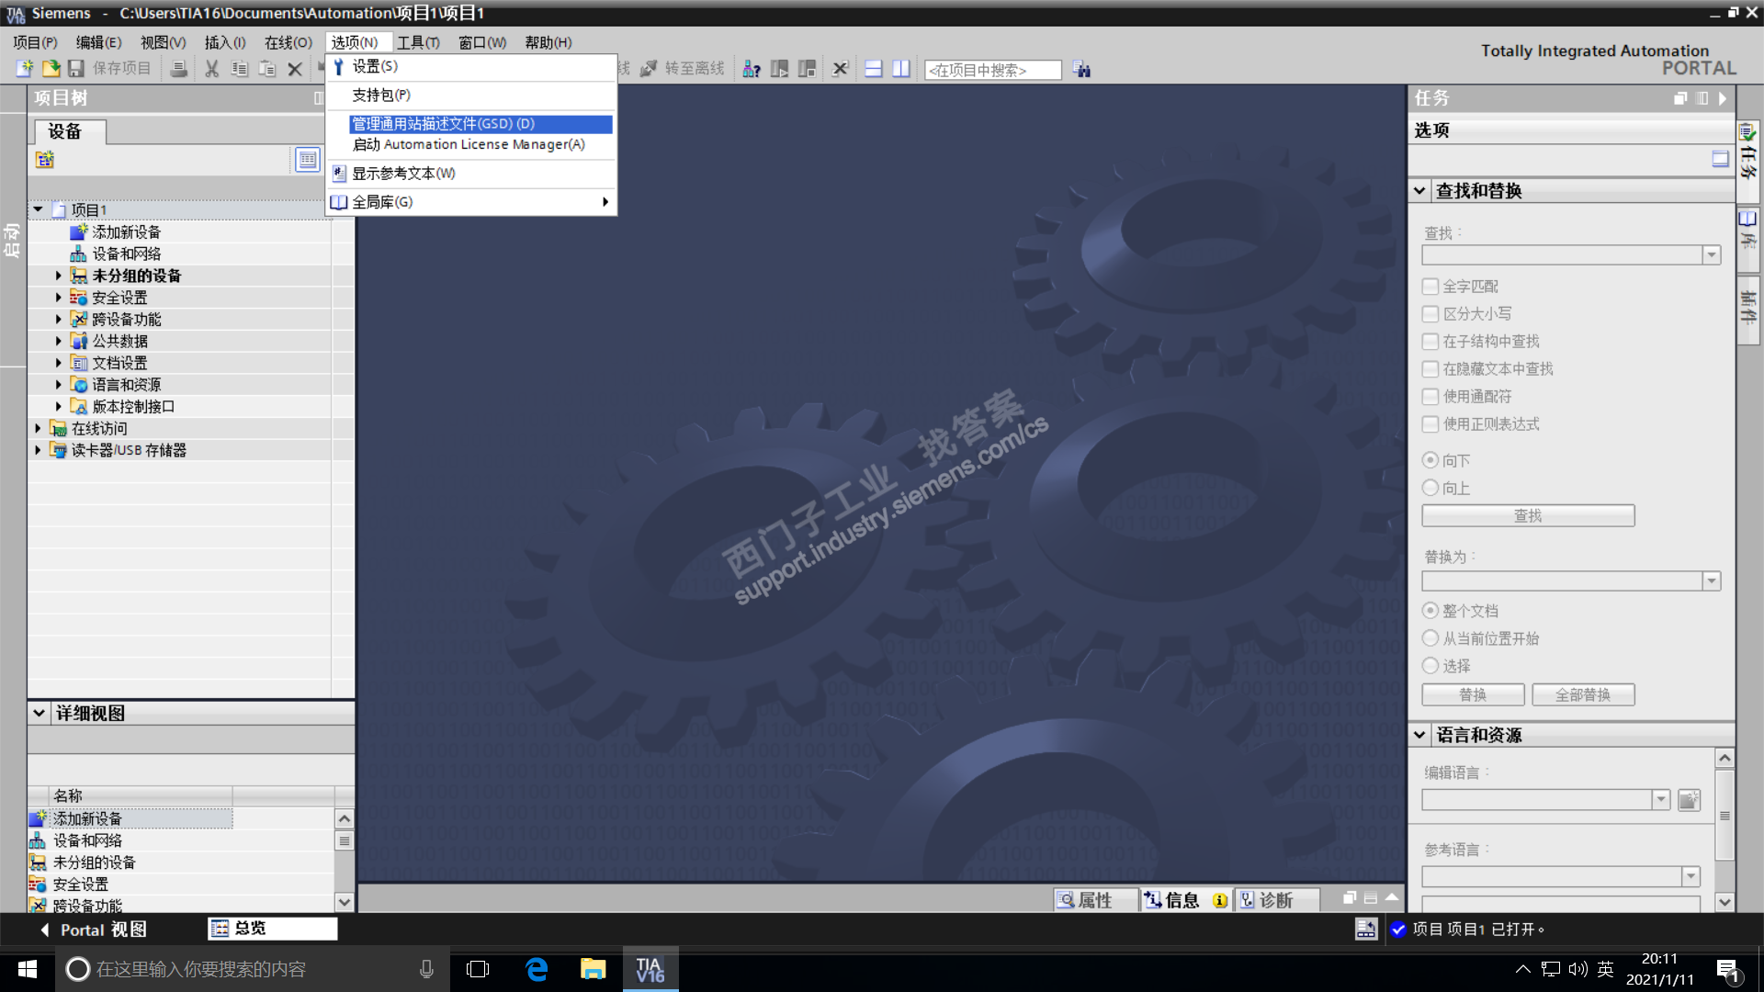Screen dimensions: 1764x992
Task: Click the search in project binoculars icon
Action: click(1082, 70)
